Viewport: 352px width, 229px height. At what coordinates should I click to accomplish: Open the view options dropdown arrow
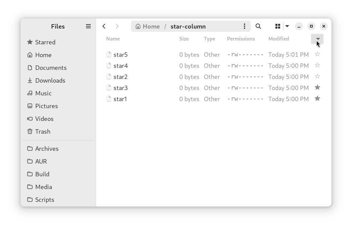pos(287,26)
